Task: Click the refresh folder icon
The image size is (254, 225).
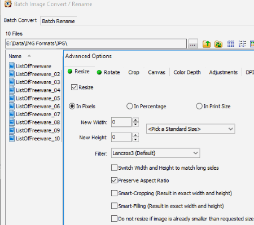Action: coord(218,44)
